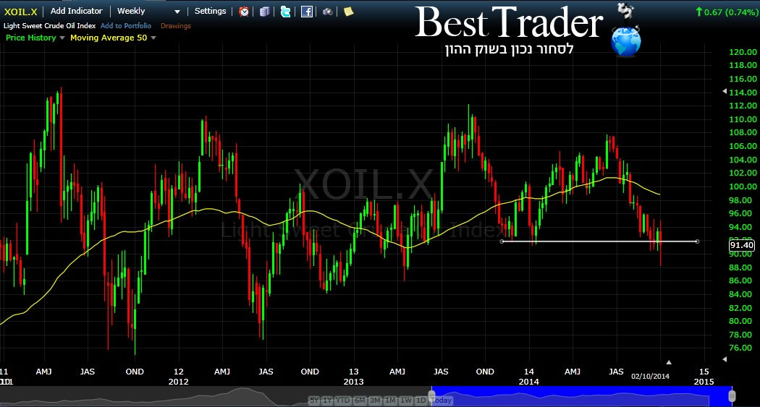Click the right handle of range slider
The height and width of the screenshot is (407, 760).
(732, 396)
